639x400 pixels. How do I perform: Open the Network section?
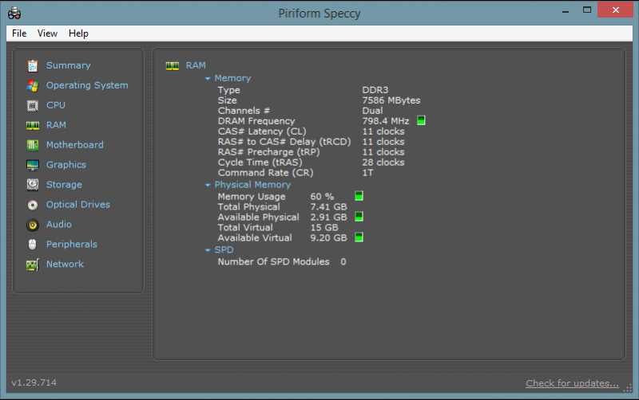(65, 265)
